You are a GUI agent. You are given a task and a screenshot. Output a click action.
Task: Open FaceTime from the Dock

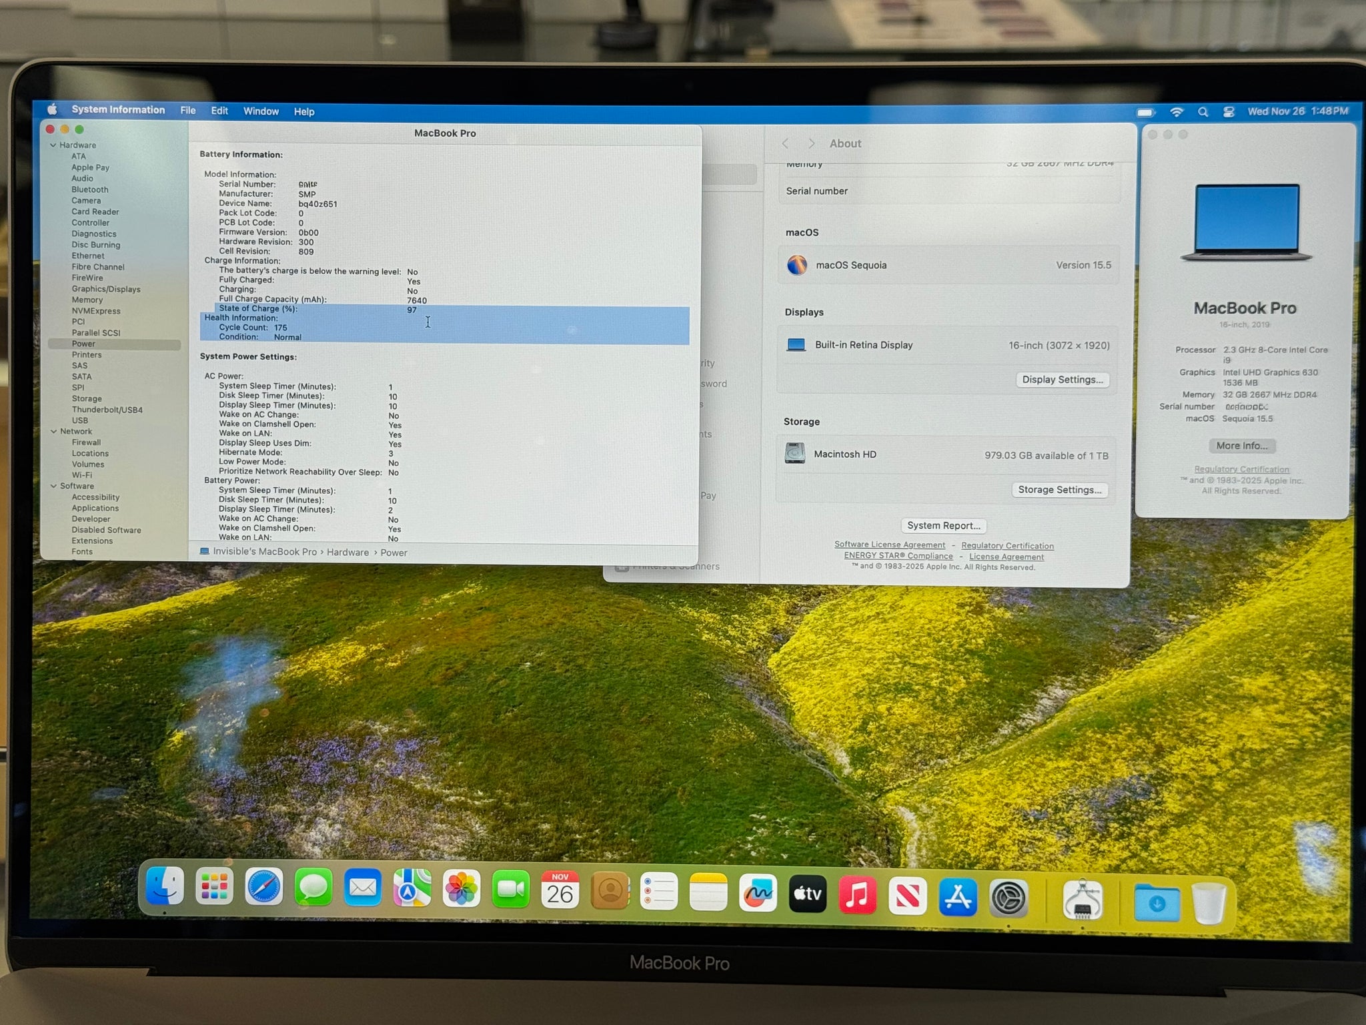(510, 890)
